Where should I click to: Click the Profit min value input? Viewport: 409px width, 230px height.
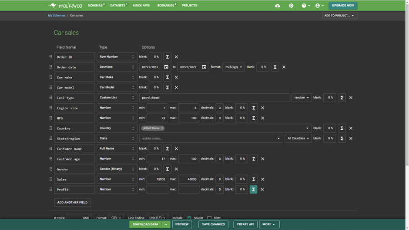[157, 189]
